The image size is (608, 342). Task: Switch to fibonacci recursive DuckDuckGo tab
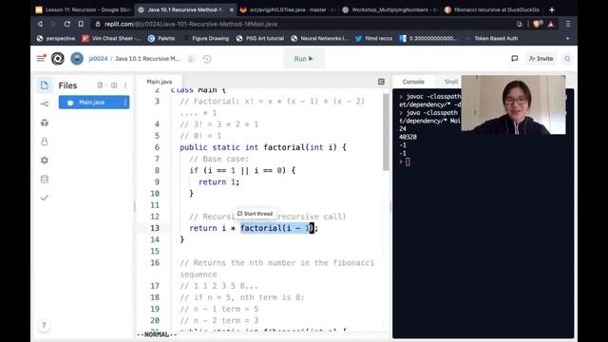(x=492, y=9)
